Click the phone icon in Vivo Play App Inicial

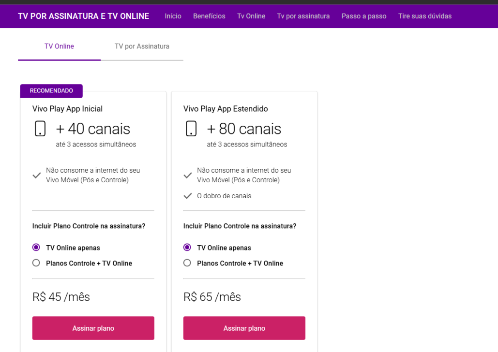coord(40,129)
